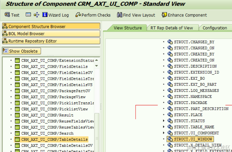Click the navigation arrows icon before Wizard Log
Screen dimensions: 232x152
pos(37,15)
